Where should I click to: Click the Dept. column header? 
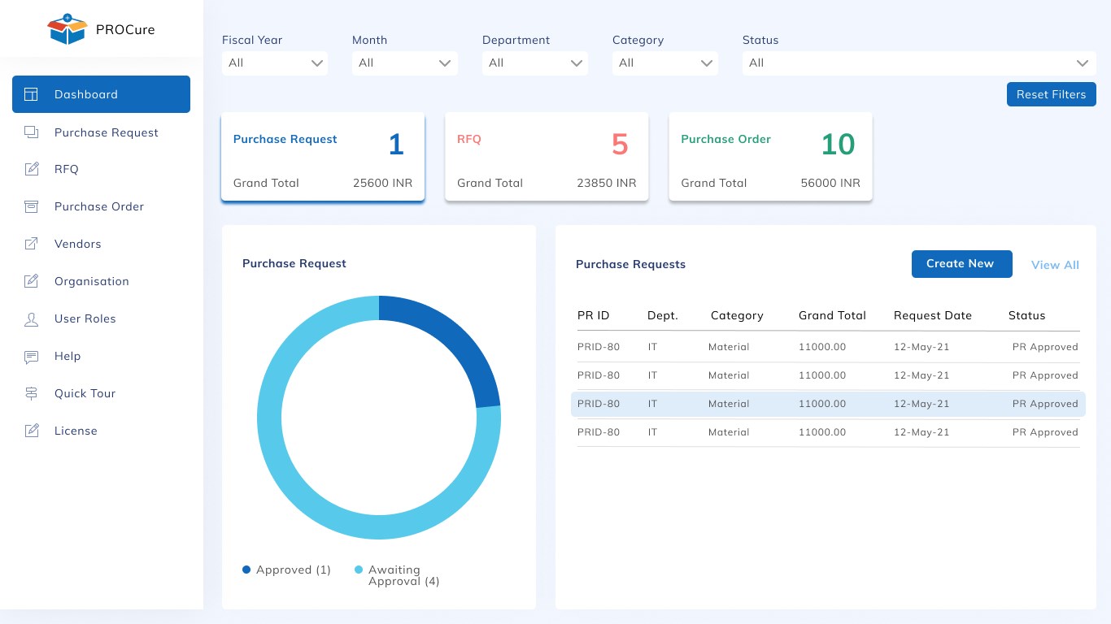(662, 315)
